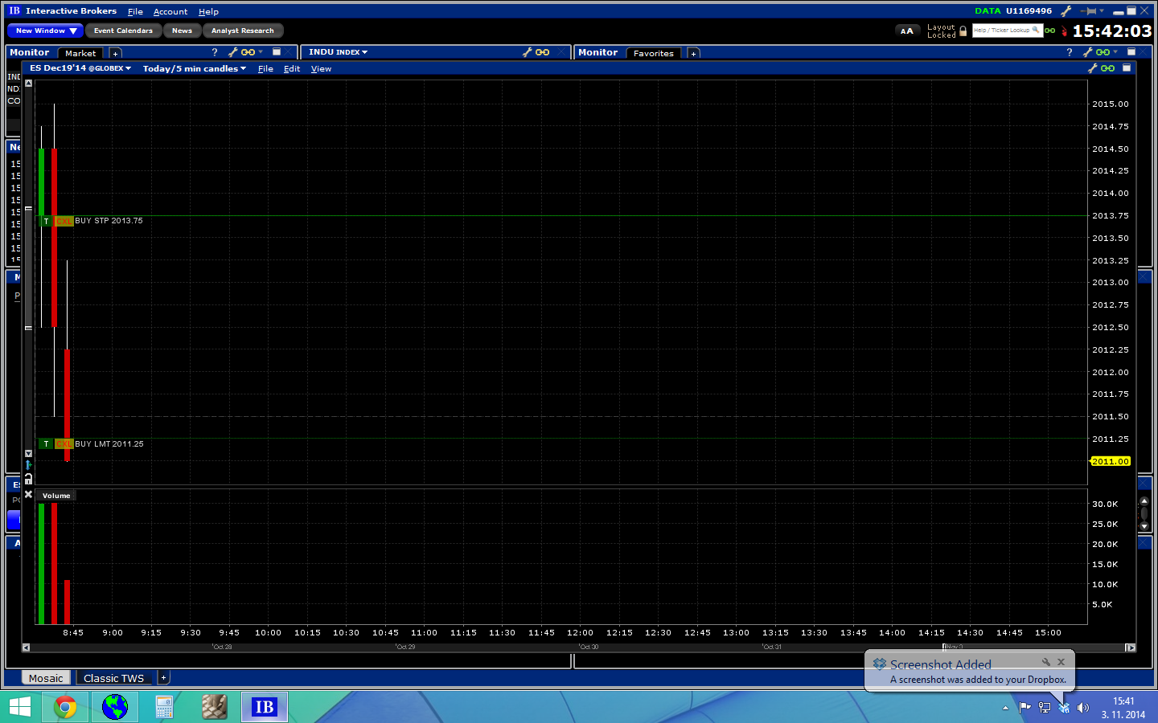Image resolution: width=1158 pixels, height=723 pixels.
Task: Cancel the BUY STP 2013.75 order
Action: (x=64, y=221)
